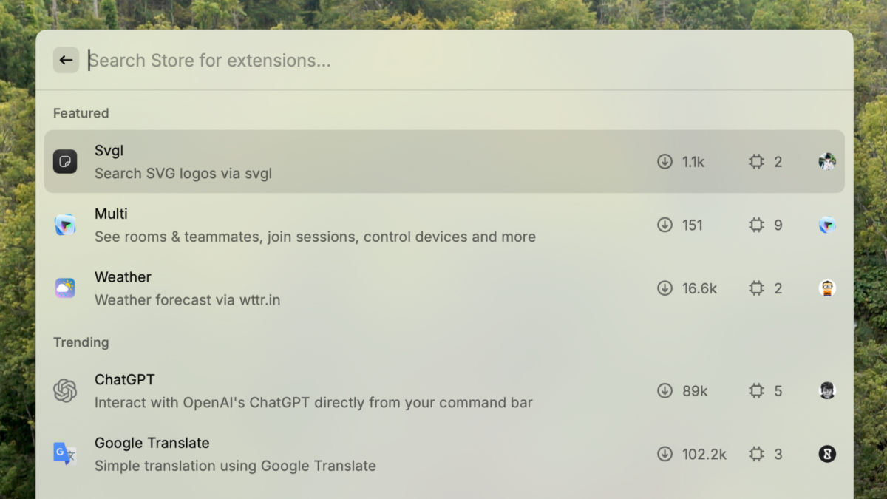
Task: Click the Multi extension icon
Action: click(65, 225)
